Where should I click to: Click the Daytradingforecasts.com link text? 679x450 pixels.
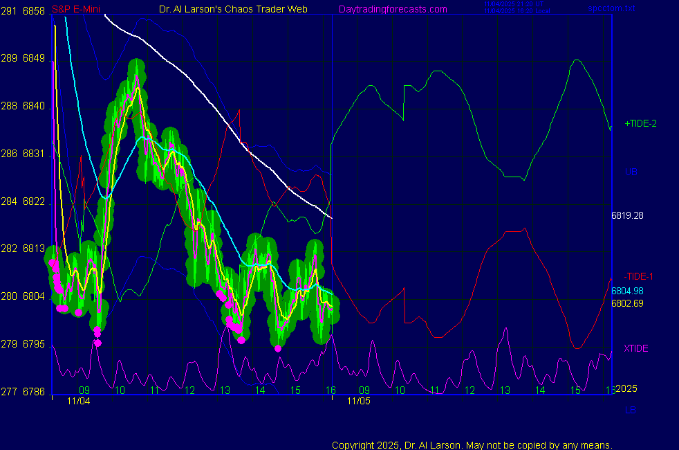tap(392, 9)
